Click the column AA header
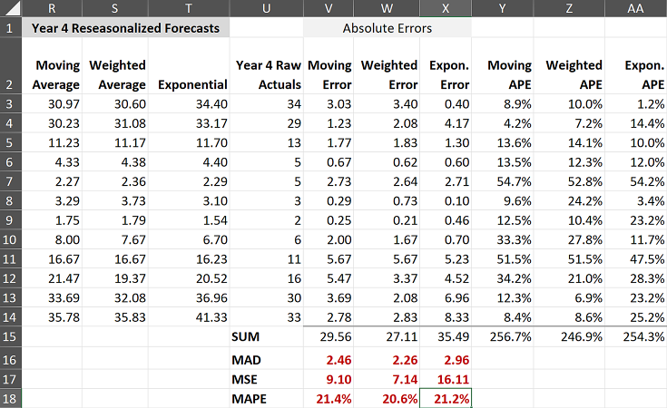 (x=636, y=8)
